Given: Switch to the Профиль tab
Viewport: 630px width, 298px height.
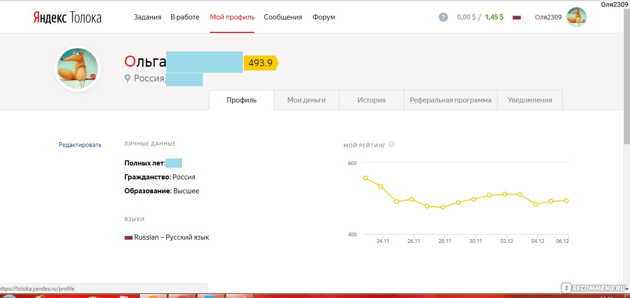Looking at the screenshot, I should (x=241, y=100).
